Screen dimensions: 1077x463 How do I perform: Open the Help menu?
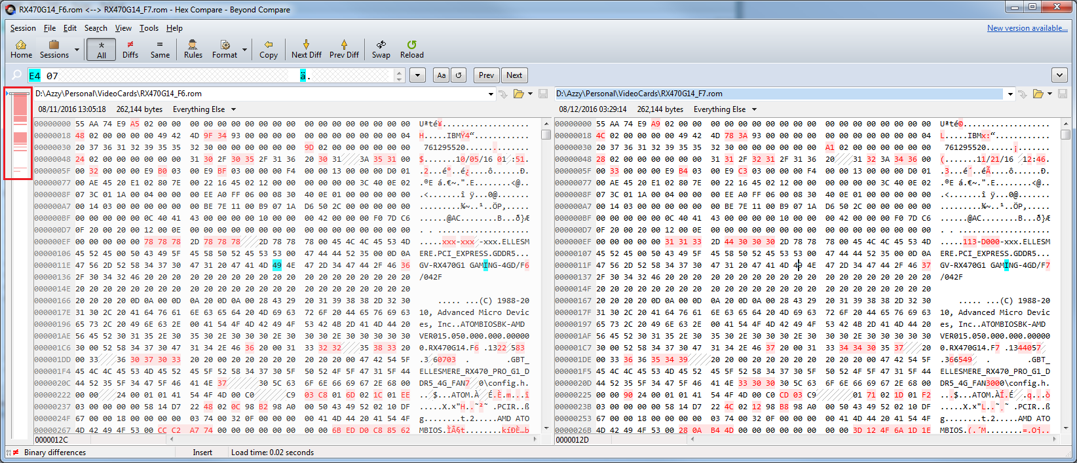click(x=174, y=28)
